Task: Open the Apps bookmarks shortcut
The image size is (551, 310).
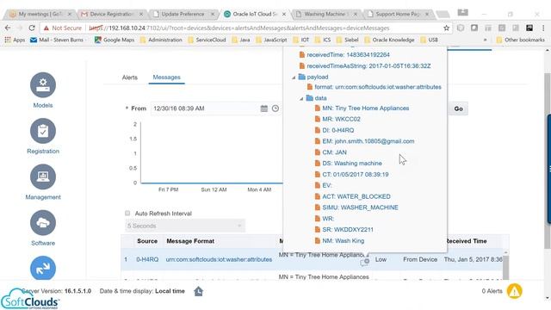Action: [15, 40]
